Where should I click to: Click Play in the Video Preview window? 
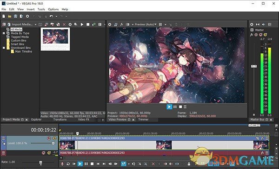pos(169,107)
